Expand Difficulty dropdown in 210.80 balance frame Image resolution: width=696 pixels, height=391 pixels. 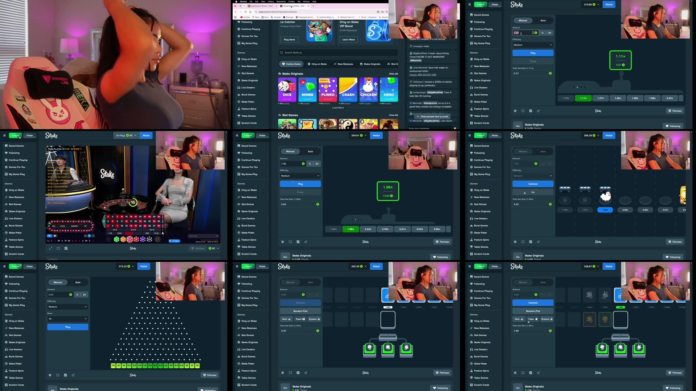point(533,45)
